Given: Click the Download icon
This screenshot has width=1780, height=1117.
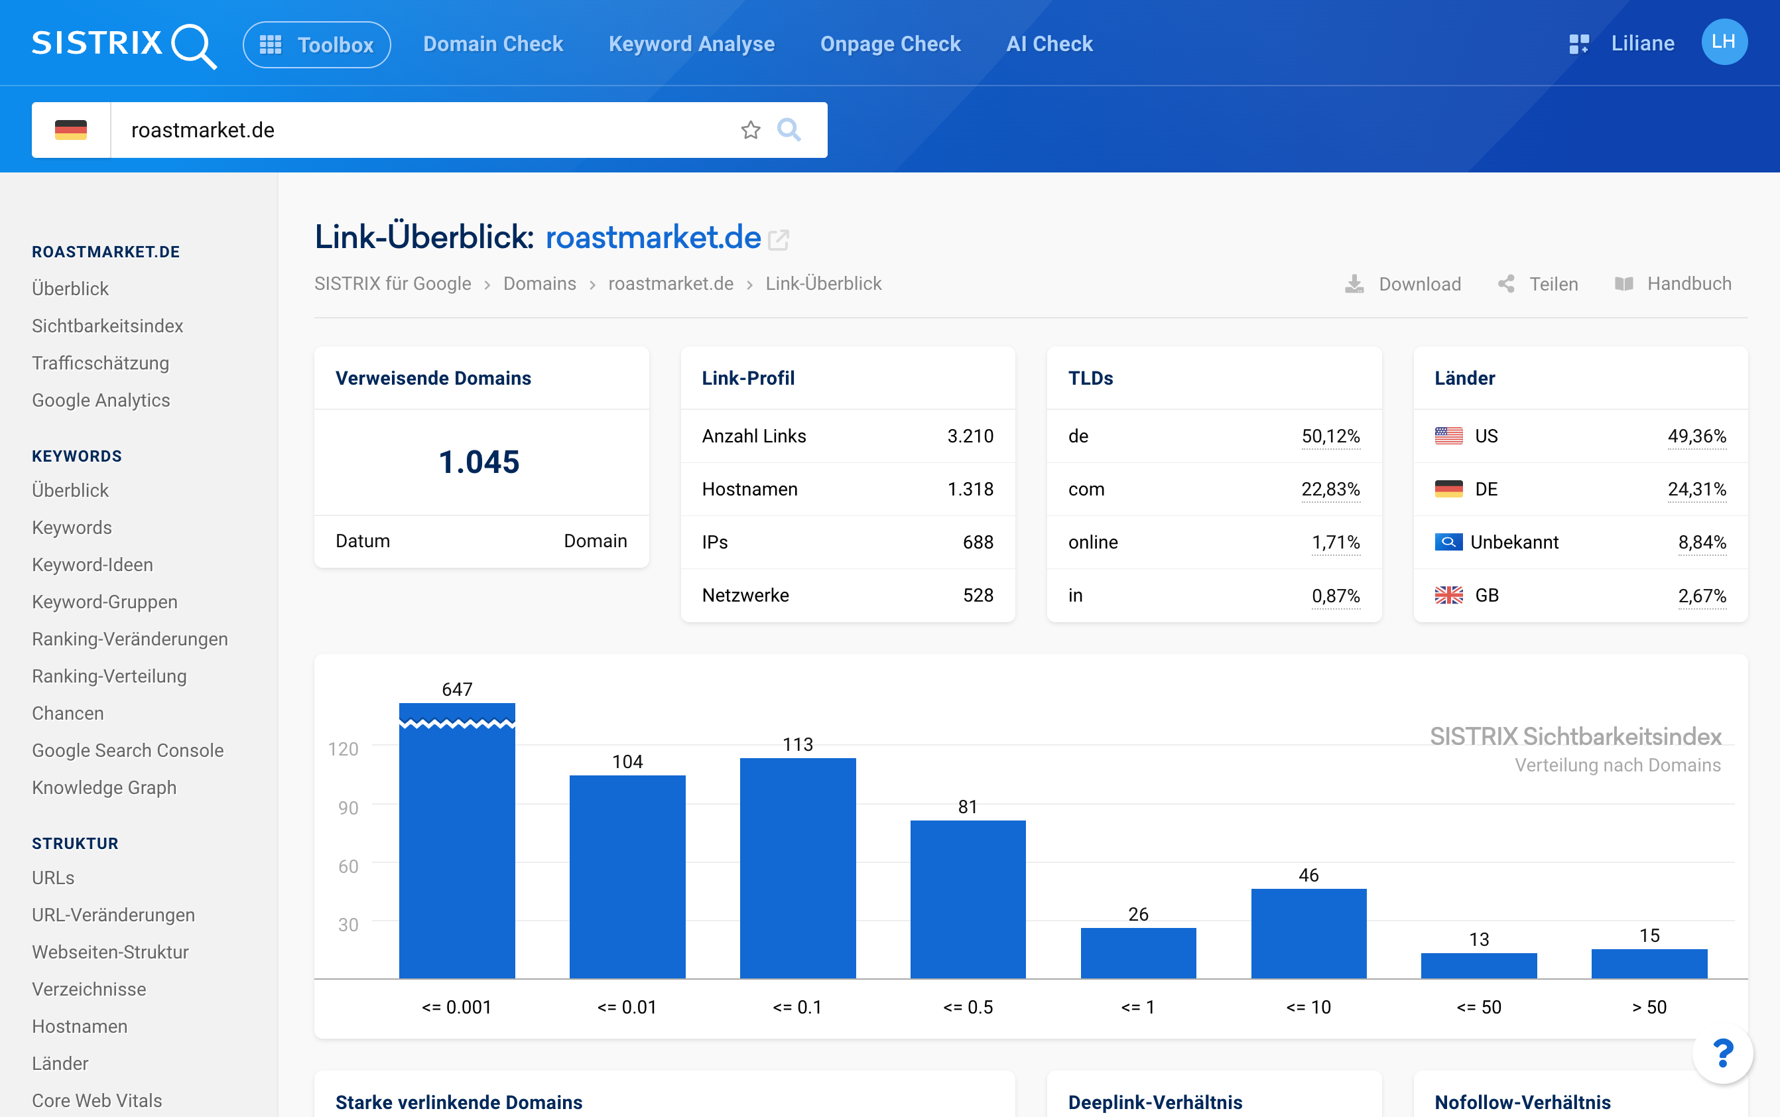Looking at the screenshot, I should [1354, 284].
